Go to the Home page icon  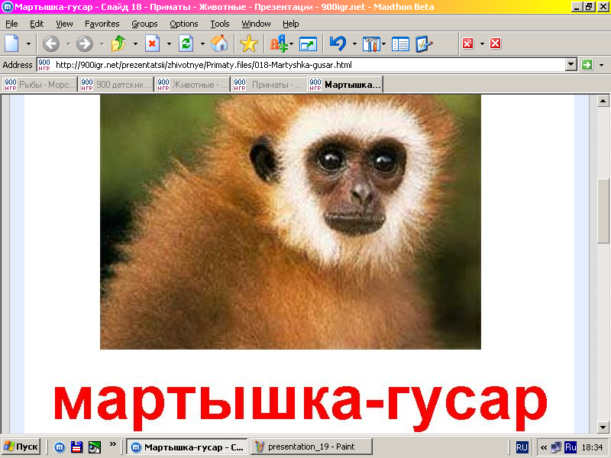(218, 44)
